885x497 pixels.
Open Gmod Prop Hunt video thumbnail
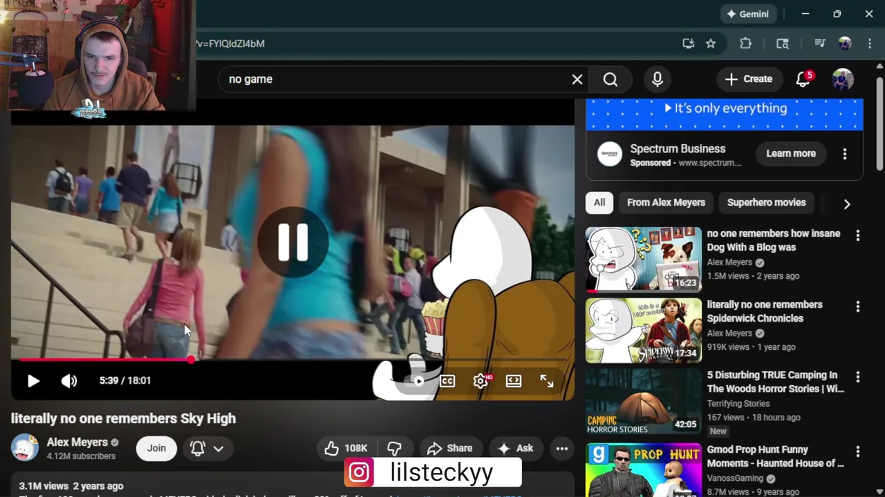coord(643,469)
